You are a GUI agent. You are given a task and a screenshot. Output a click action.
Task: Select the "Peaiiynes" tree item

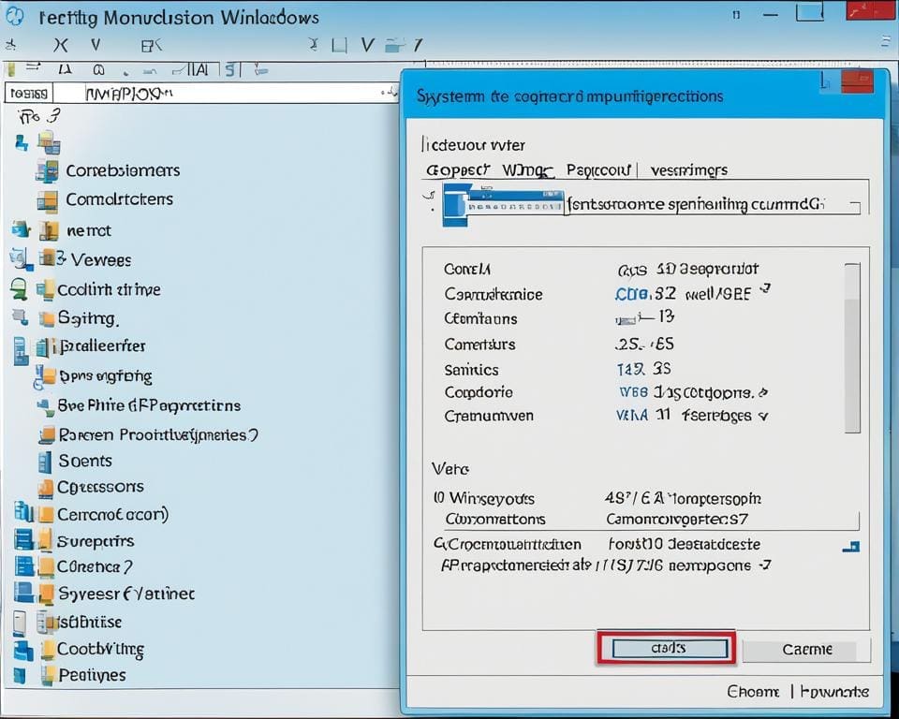92,675
